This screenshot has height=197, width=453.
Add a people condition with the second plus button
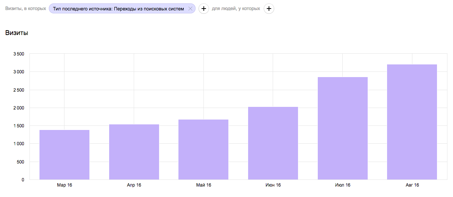(x=269, y=9)
